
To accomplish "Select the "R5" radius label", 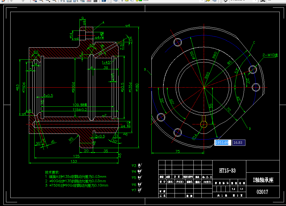I will click(71, 139).
